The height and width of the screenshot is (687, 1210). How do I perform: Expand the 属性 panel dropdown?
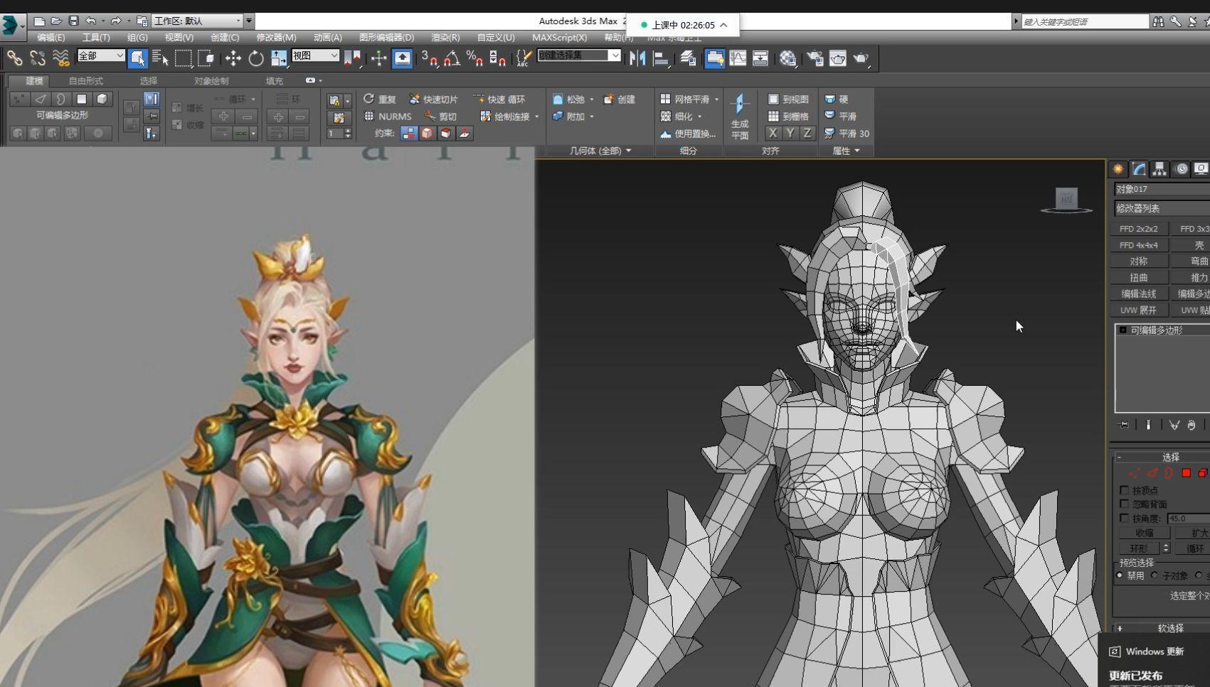[x=846, y=151]
